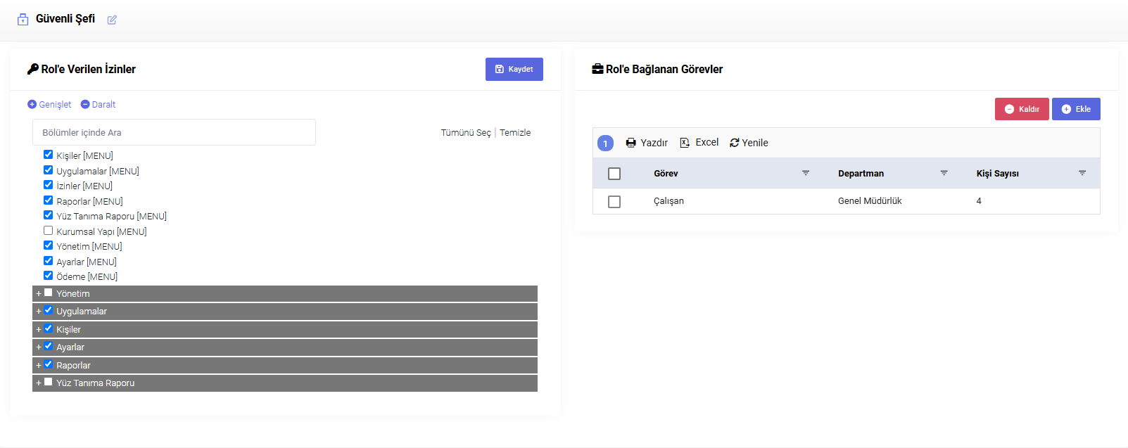The height and width of the screenshot is (448, 1128).
Task: Uncheck the Uygulamalar [MENU] checkbox
Action: pos(48,170)
